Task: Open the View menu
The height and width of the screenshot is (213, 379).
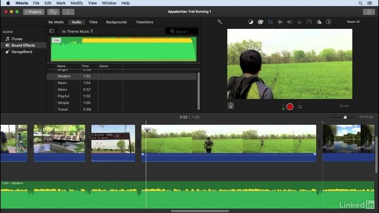Action: 92,3
